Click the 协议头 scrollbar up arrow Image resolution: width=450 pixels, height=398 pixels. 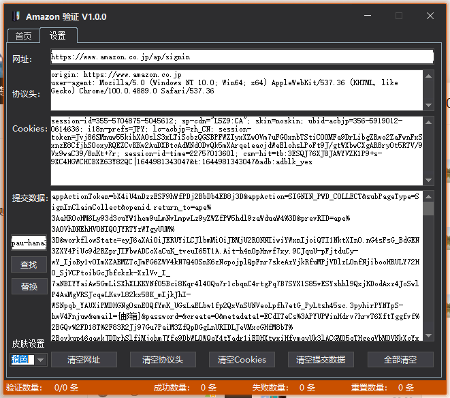pyautogui.click(x=428, y=76)
